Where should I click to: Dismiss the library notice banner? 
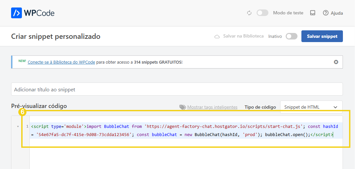click(x=336, y=62)
